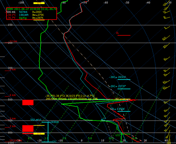Click the -70 temperature axis label
The image size is (176, 144).
click(85, 3)
